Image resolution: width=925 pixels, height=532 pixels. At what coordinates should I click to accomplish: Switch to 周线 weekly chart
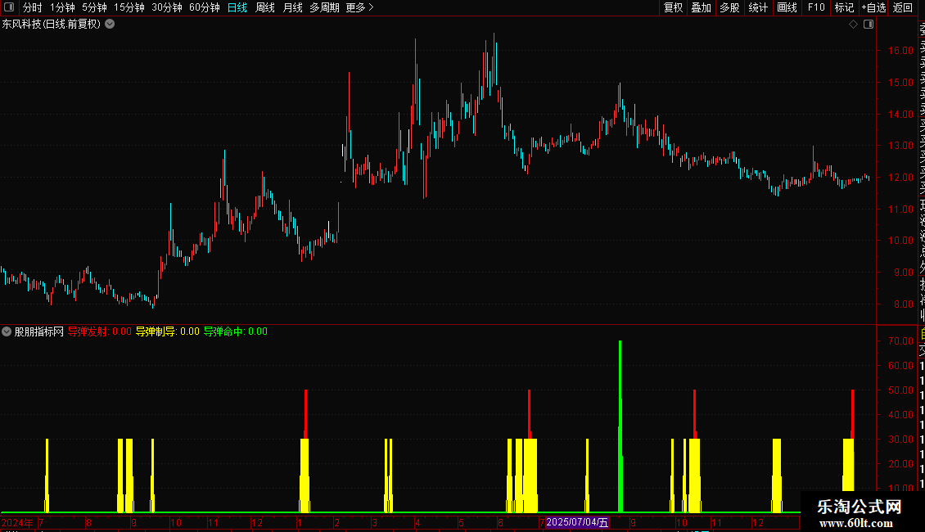[x=265, y=7]
